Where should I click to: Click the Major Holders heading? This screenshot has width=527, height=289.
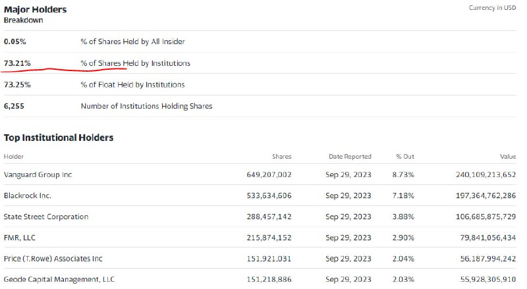36,9
